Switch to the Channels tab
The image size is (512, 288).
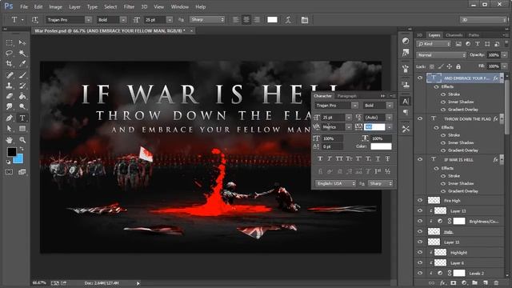454,35
